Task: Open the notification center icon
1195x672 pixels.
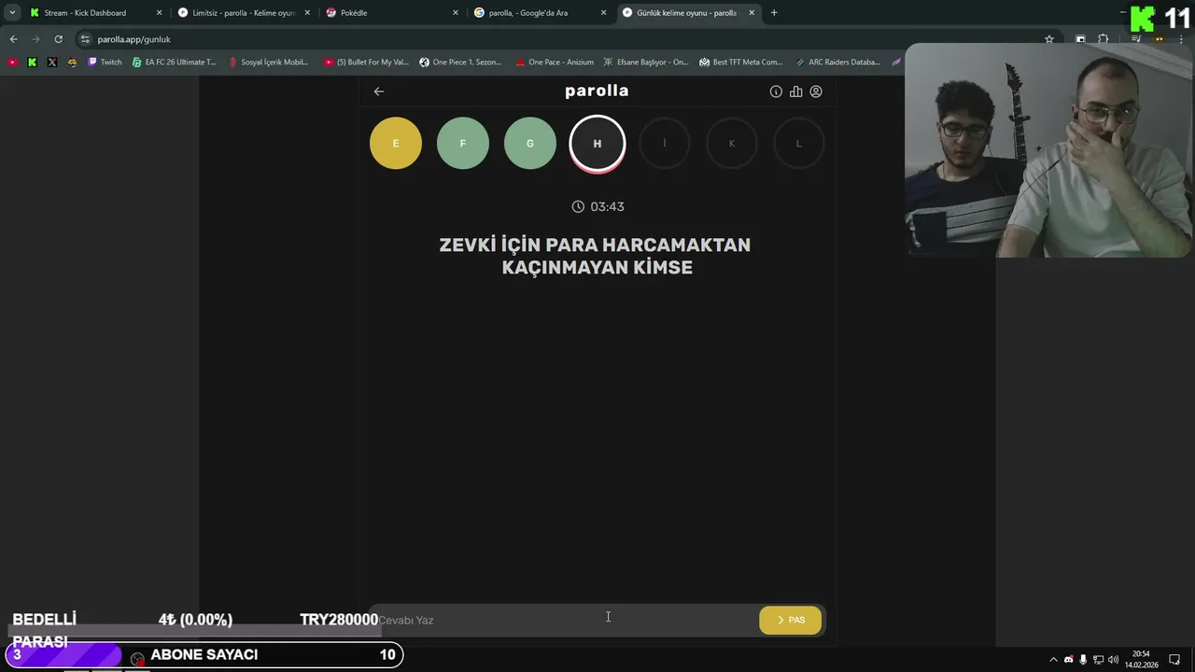Action: tap(1175, 660)
